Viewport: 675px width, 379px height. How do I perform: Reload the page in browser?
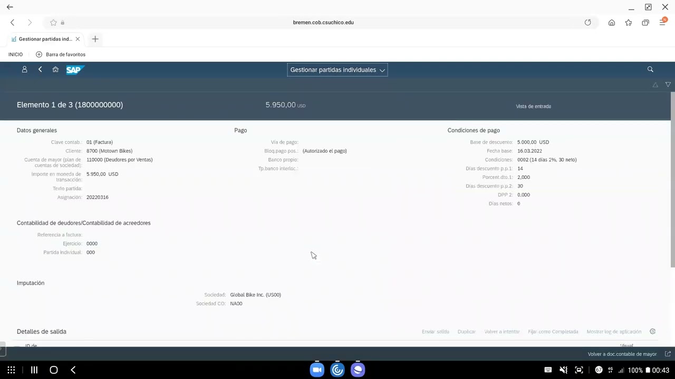point(587,23)
